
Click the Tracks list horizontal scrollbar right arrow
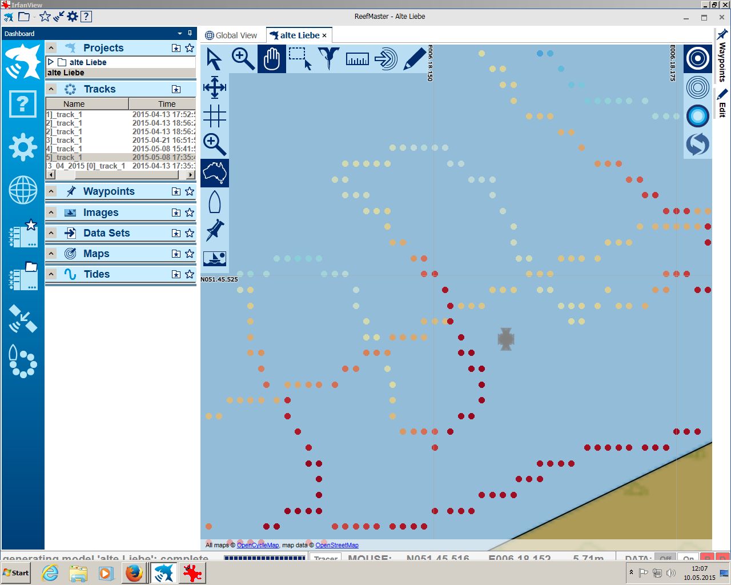191,174
